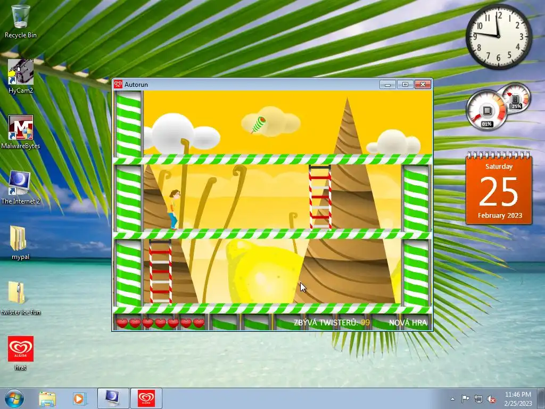Select the Recycle Bin desktop icon
The height and width of the screenshot is (409, 545).
[x=21, y=21]
